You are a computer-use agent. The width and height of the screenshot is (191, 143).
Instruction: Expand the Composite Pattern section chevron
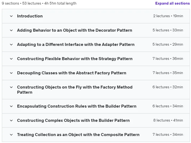[11, 135]
